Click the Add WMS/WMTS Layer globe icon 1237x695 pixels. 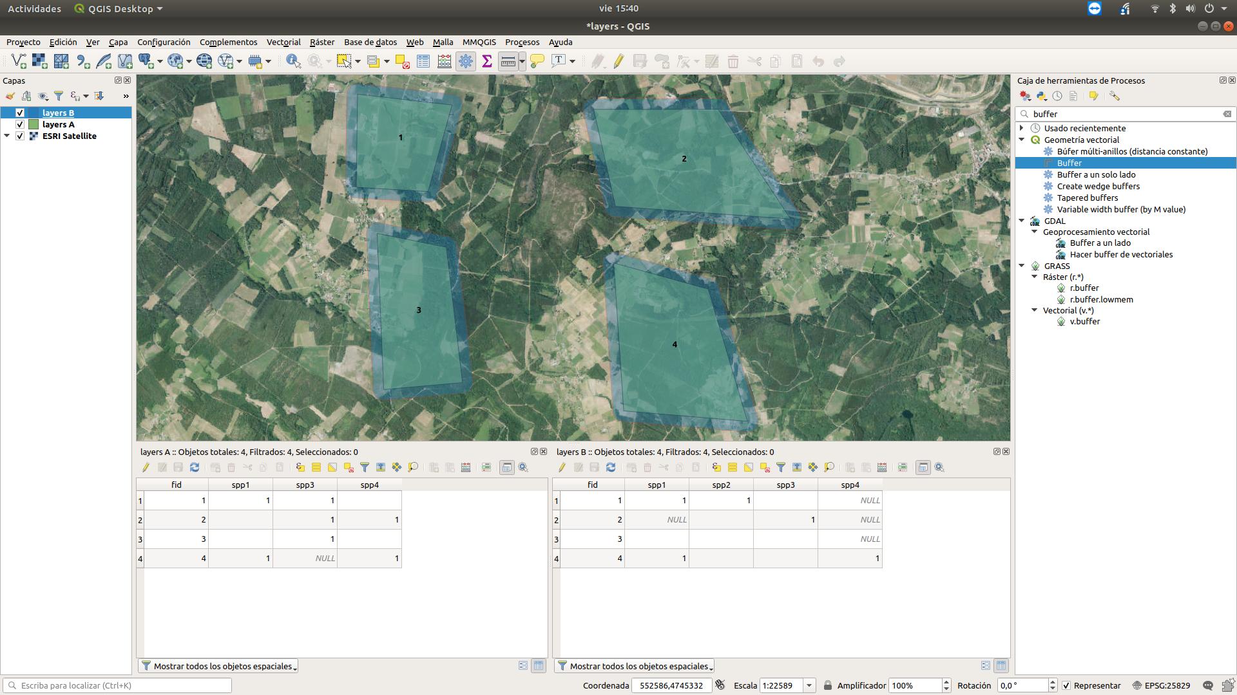pyautogui.click(x=175, y=61)
